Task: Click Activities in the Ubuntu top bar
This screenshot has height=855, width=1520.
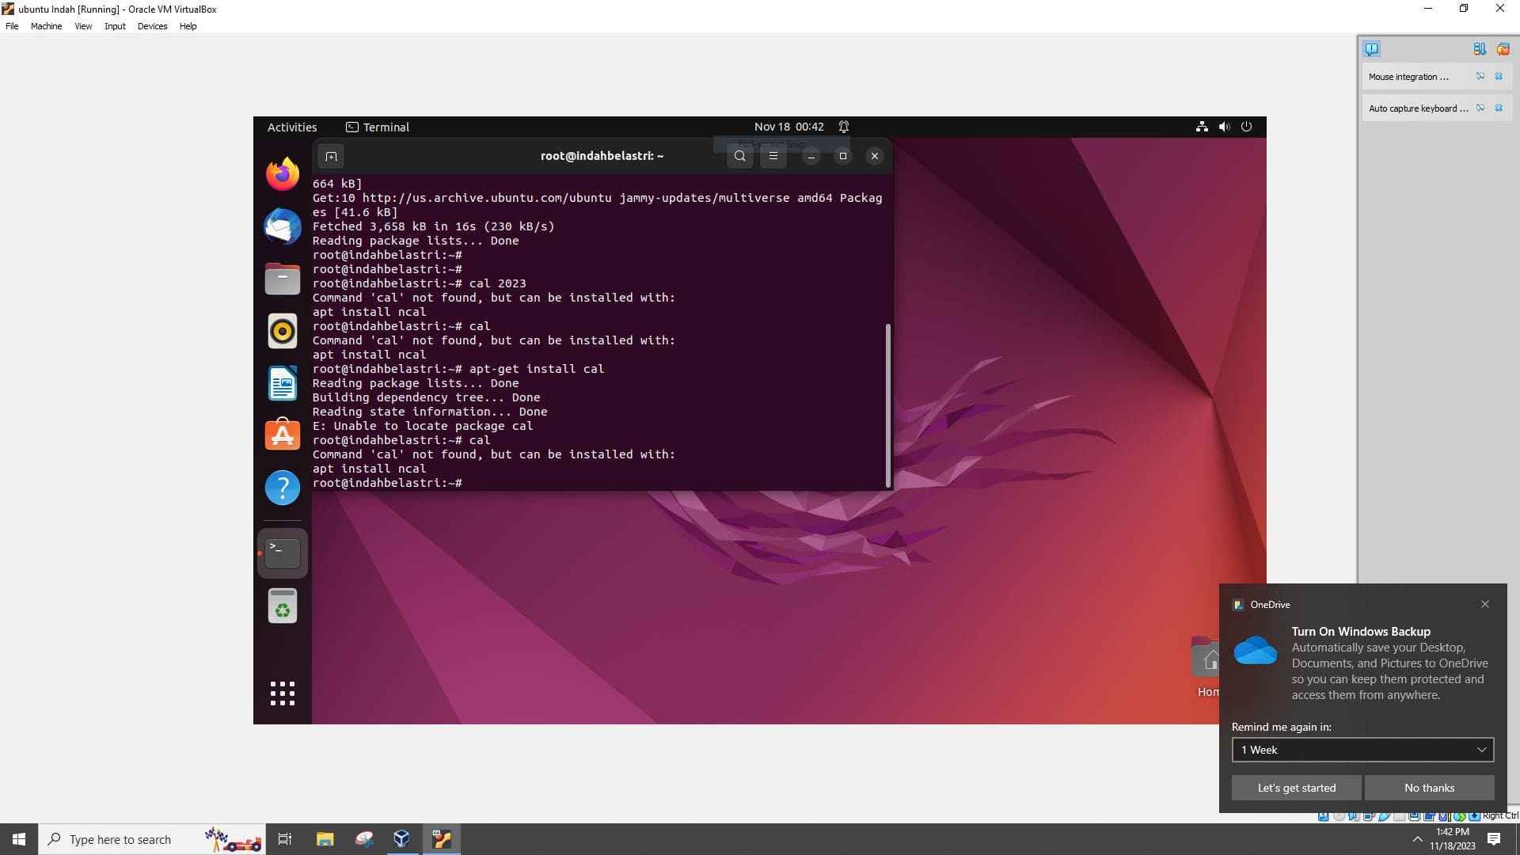Action: 291,127
